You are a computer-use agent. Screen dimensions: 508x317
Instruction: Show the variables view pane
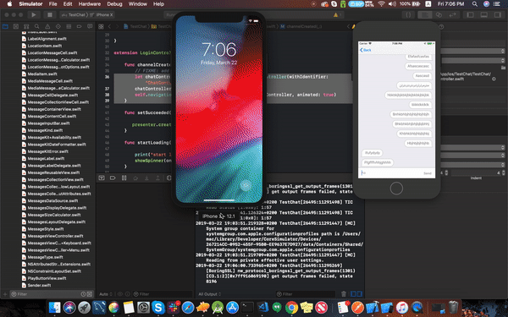pos(353,294)
